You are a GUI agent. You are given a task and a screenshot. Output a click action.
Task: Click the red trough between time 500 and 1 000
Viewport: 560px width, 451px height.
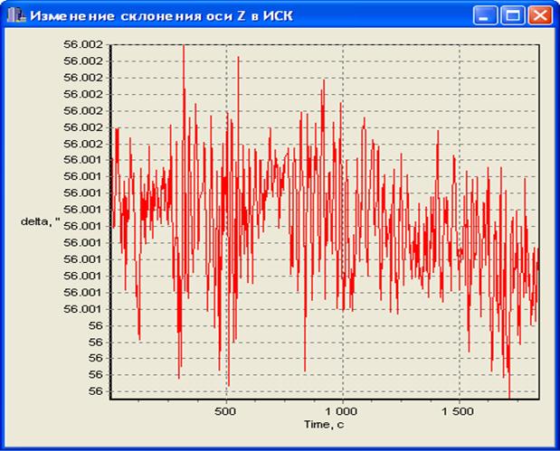tap(305, 368)
